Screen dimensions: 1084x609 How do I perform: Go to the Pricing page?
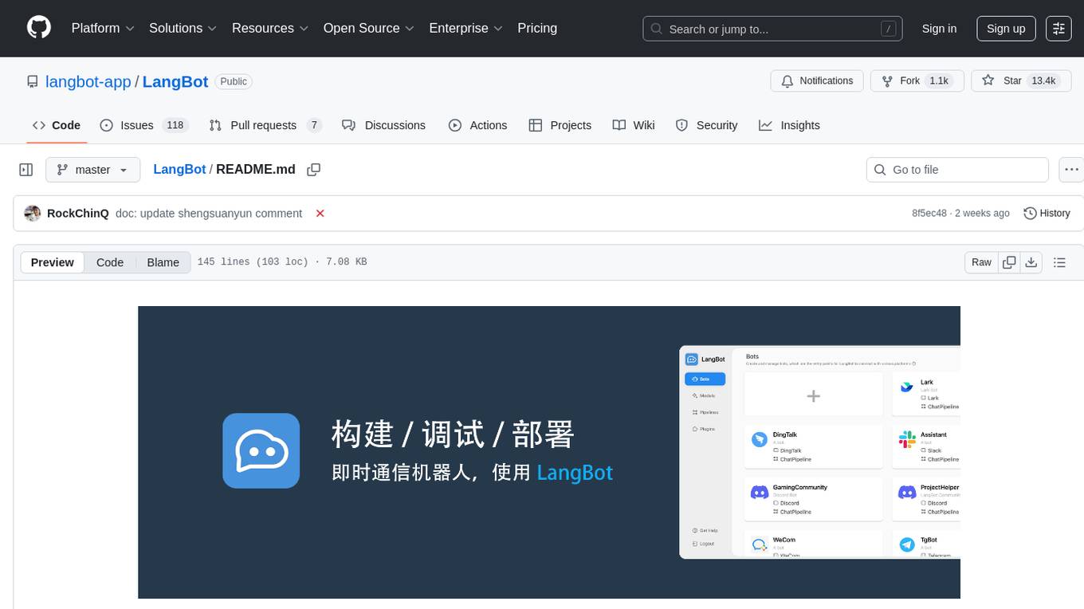point(537,28)
